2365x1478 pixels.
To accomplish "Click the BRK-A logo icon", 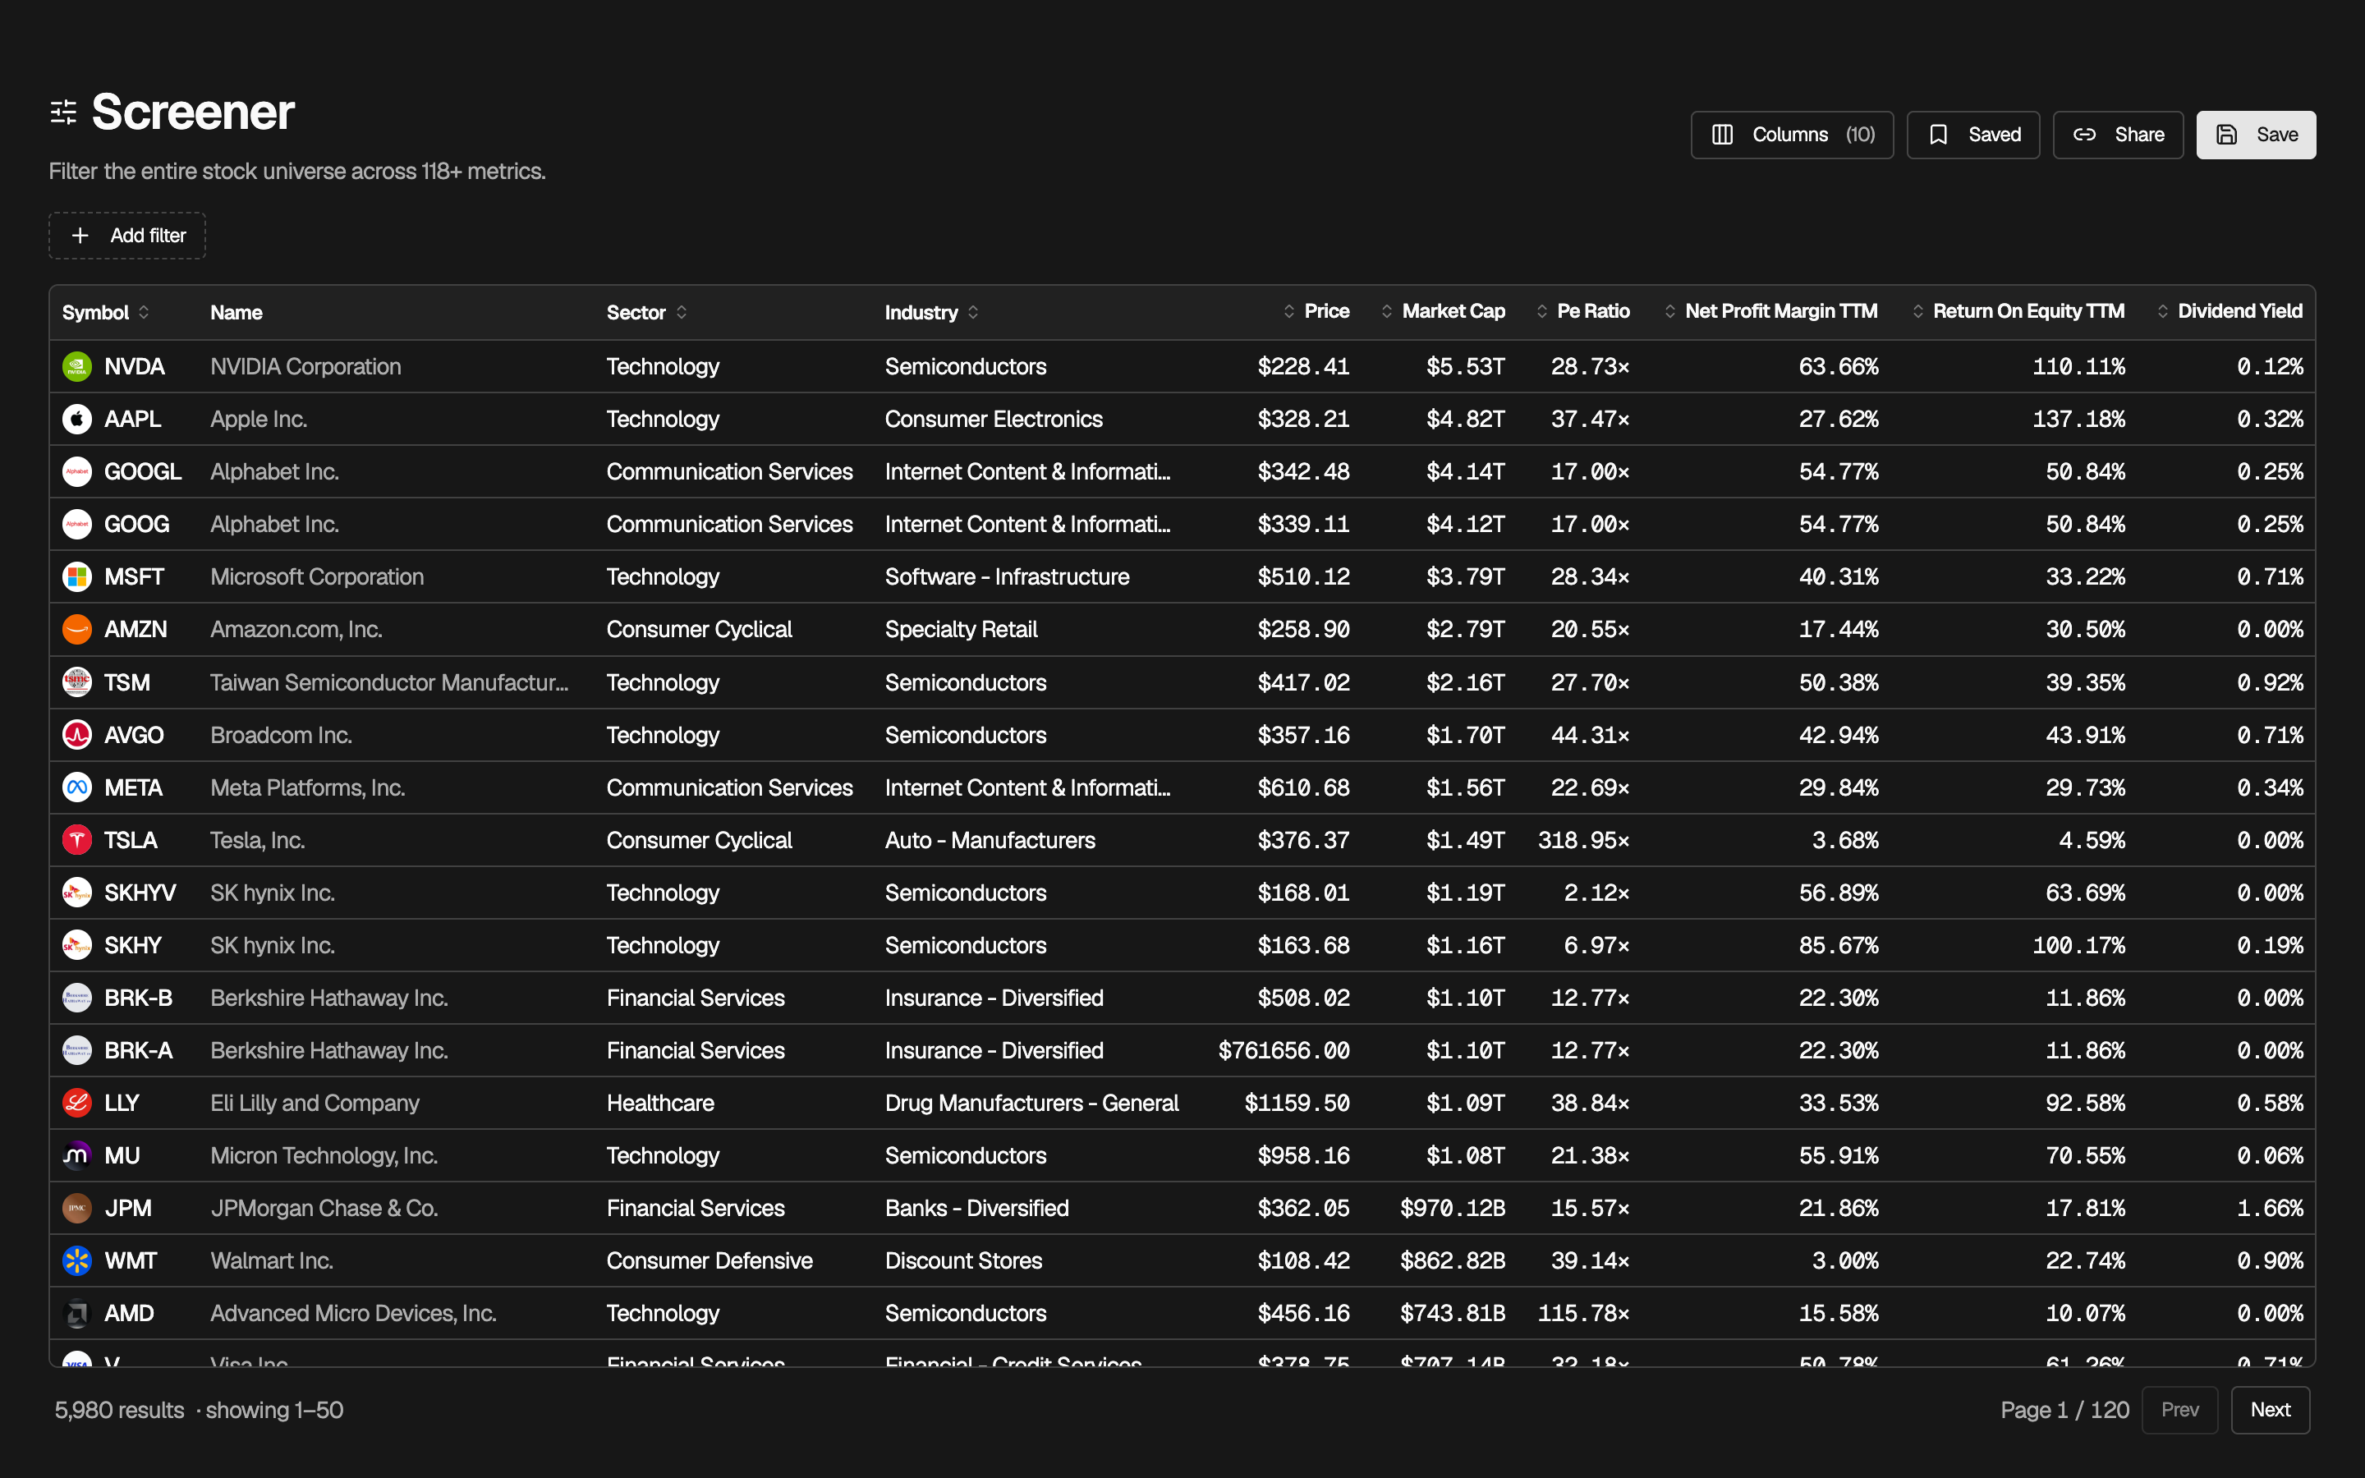I will point(77,1051).
